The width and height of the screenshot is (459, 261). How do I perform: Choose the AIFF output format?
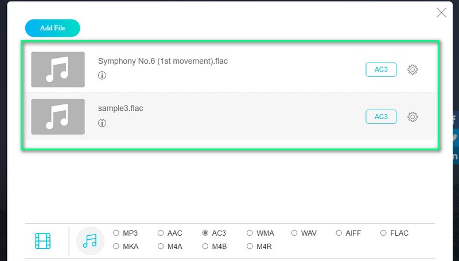pyautogui.click(x=339, y=233)
